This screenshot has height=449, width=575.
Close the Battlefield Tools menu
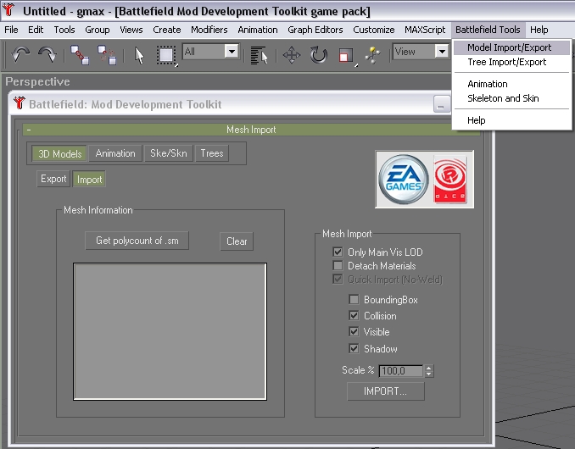pos(488,30)
